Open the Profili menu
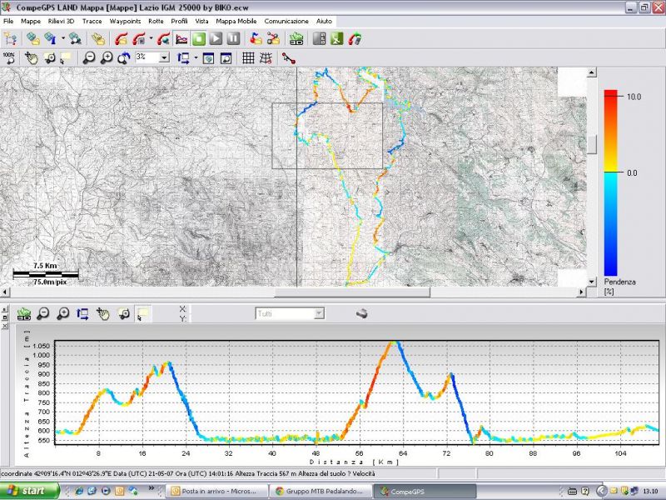Image resolution: width=666 pixels, height=500 pixels. point(179,21)
